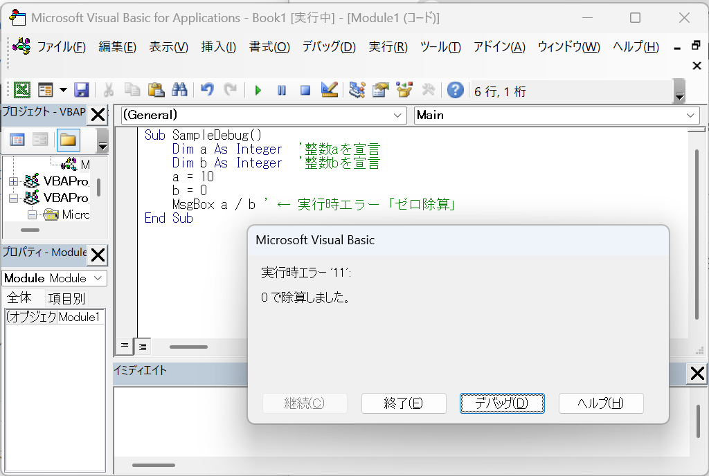Switch code pane to Full Module View

coord(143,347)
